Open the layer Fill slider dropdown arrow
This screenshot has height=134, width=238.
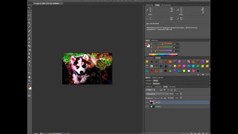coord(181,98)
